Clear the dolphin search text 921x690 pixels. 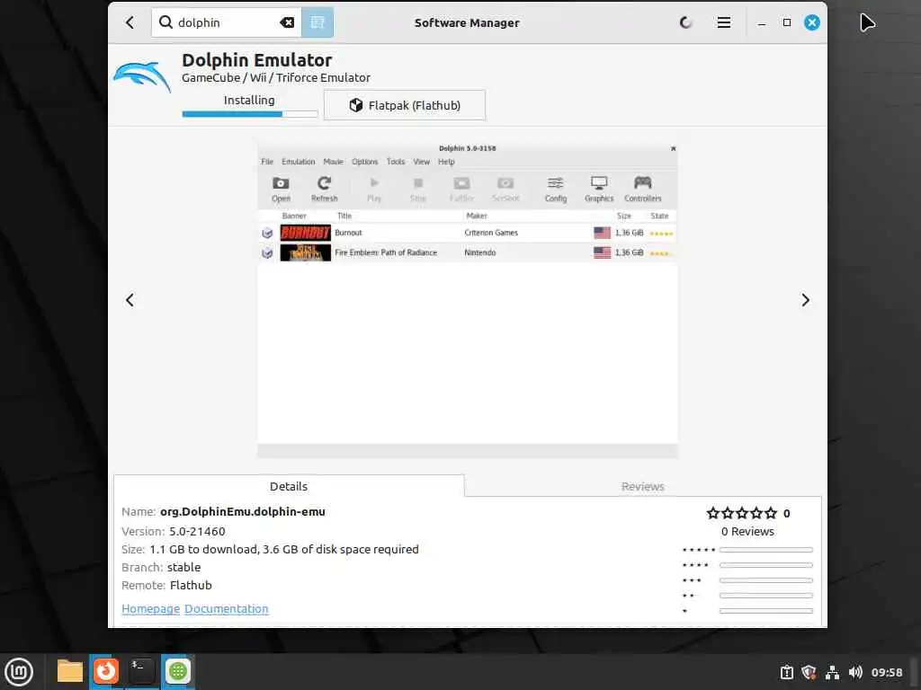click(287, 22)
